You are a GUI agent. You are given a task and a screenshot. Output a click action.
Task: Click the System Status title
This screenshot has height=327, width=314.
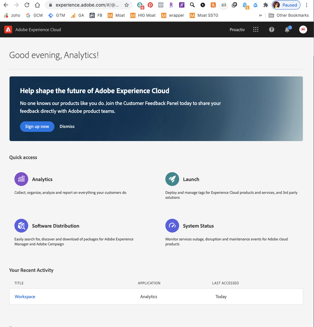[x=198, y=226]
